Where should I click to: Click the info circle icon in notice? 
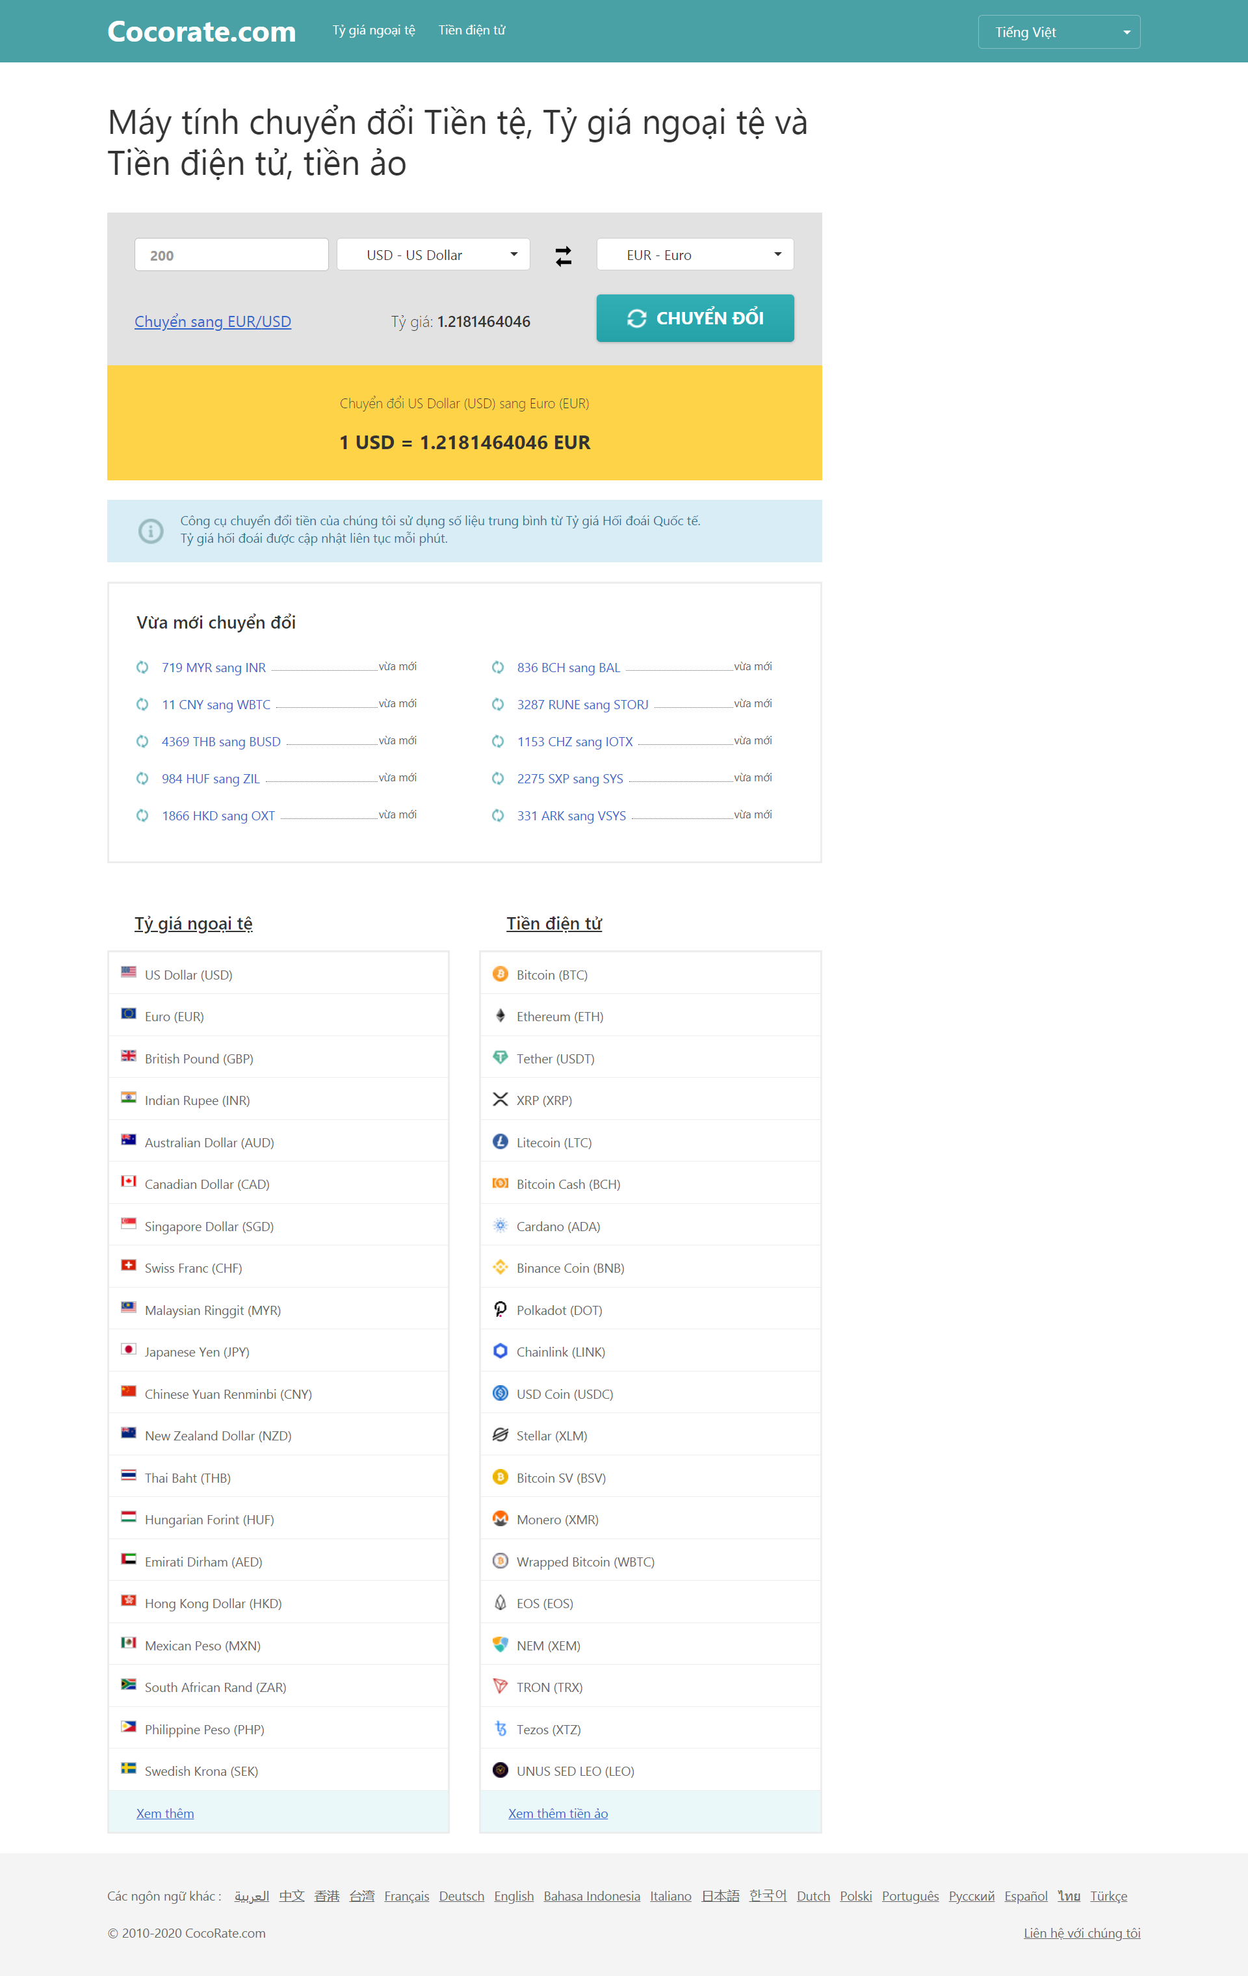151,531
